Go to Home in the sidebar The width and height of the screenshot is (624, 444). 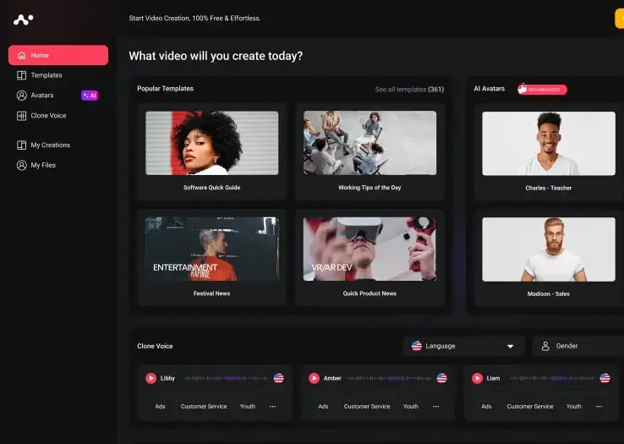point(58,55)
